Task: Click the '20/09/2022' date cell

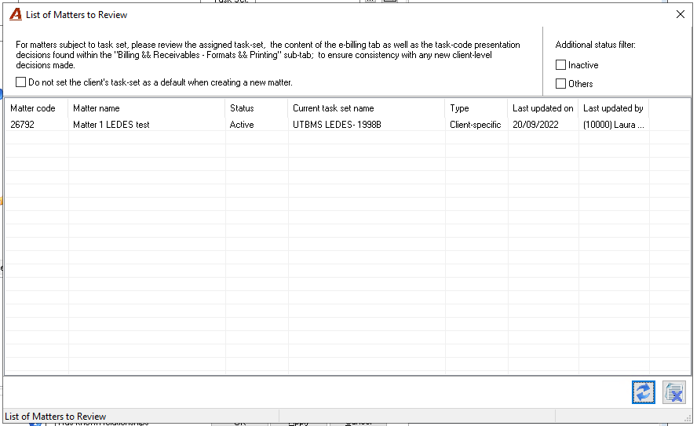Action: [x=542, y=125]
